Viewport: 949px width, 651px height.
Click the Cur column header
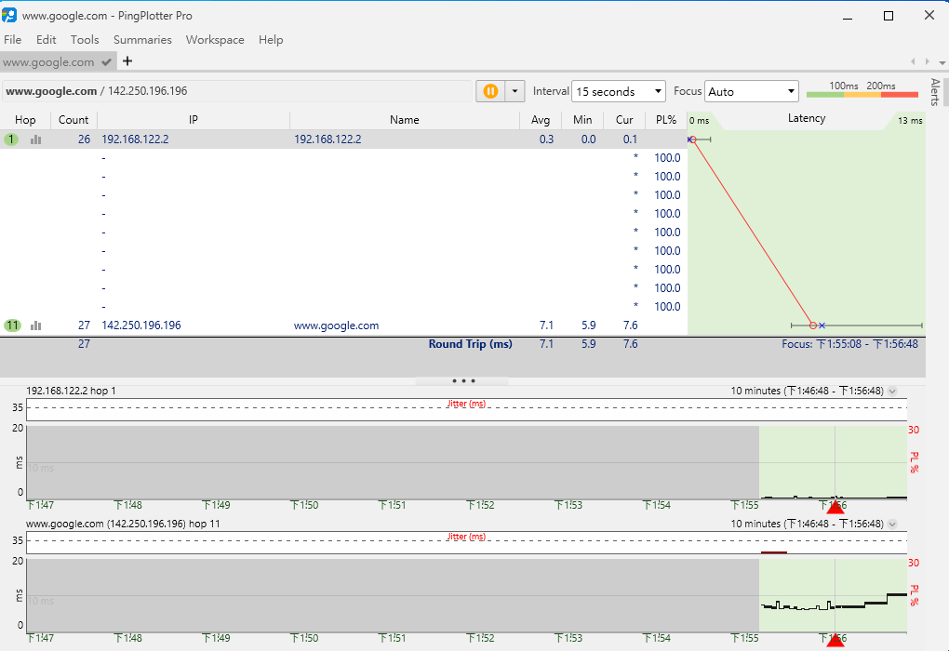pos(624,120)
